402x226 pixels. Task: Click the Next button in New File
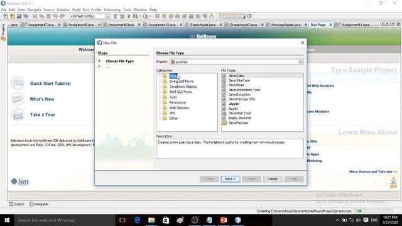pyautogui.click(x=231, y=179)
